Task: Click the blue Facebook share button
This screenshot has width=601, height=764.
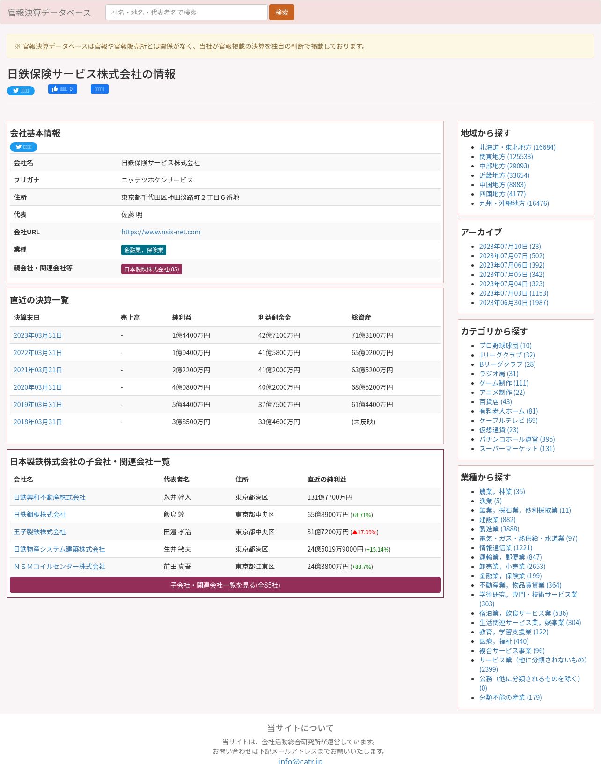Action: [x=100, y=89]
